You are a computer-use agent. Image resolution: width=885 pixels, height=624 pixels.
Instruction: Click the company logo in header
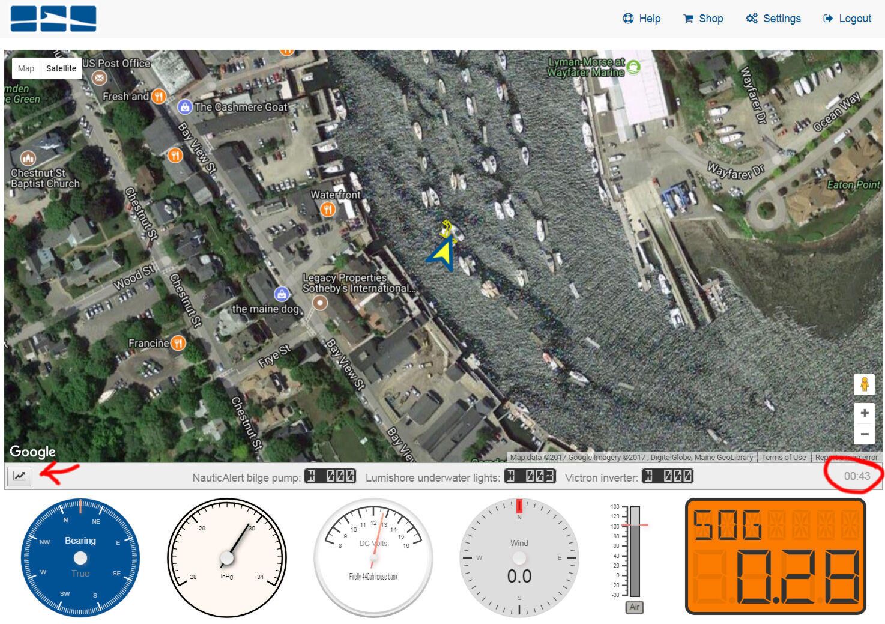click(x=53, y=19)
